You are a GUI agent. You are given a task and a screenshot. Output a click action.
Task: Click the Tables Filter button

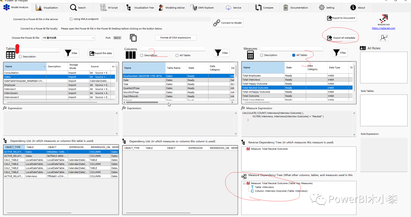pos(71,53)
